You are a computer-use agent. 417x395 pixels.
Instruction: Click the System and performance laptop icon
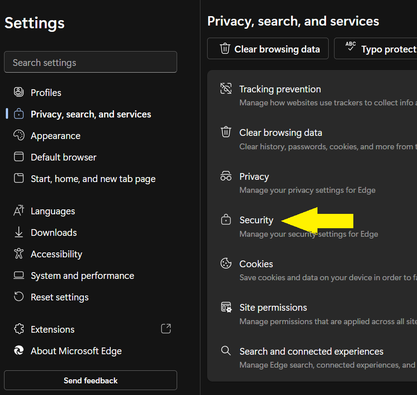pos(19,275)
